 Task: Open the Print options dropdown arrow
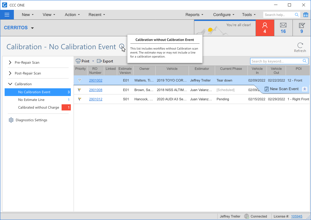93,61
